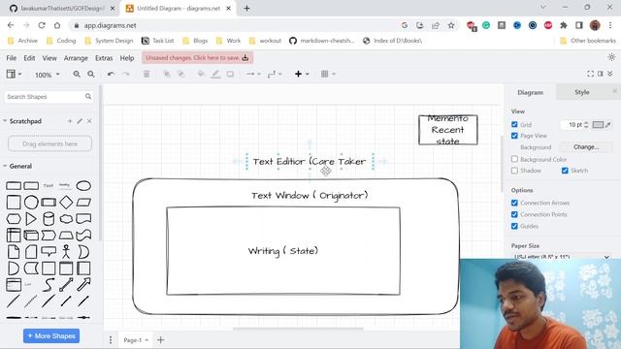This screenshot has width=621, height=349.
Task: Open the Paper Size dropdown
Action: point(561,256)
